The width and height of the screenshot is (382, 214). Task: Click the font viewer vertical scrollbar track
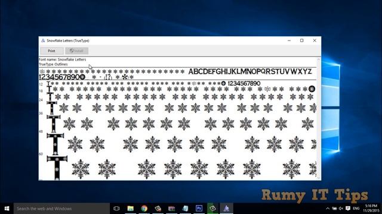(x=318, y=119)
